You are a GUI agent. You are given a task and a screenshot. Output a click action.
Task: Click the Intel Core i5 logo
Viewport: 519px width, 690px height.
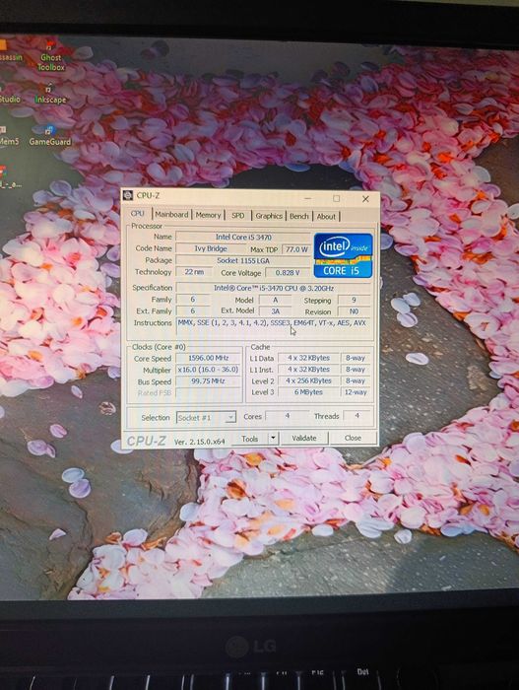point(343,255)
